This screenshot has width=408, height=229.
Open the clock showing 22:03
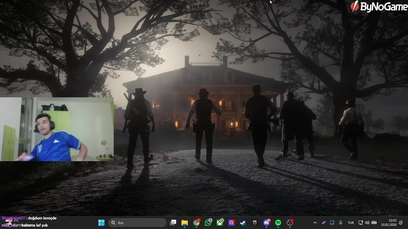tap(389, 223)
